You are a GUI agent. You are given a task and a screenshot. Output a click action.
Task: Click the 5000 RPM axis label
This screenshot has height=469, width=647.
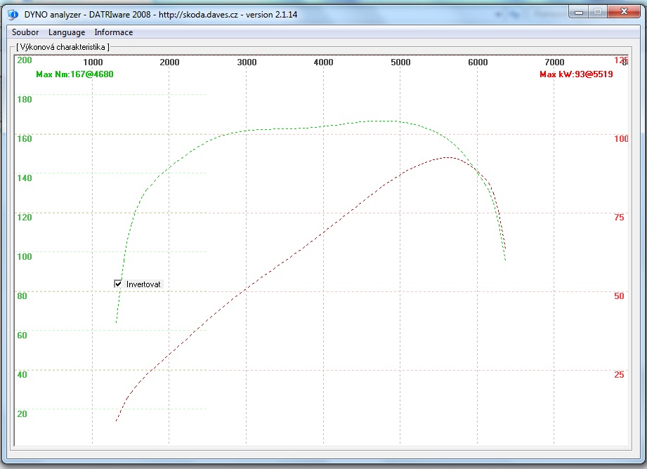400,62
